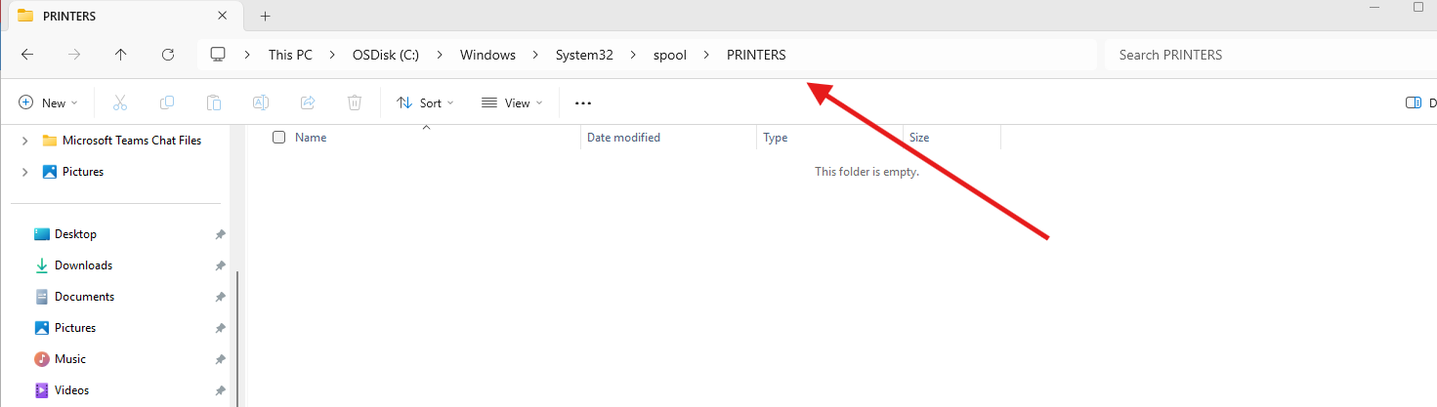Refresh the PRINTERS folder view
This screenshot has width=1437, height=407.
click(168, 55)
